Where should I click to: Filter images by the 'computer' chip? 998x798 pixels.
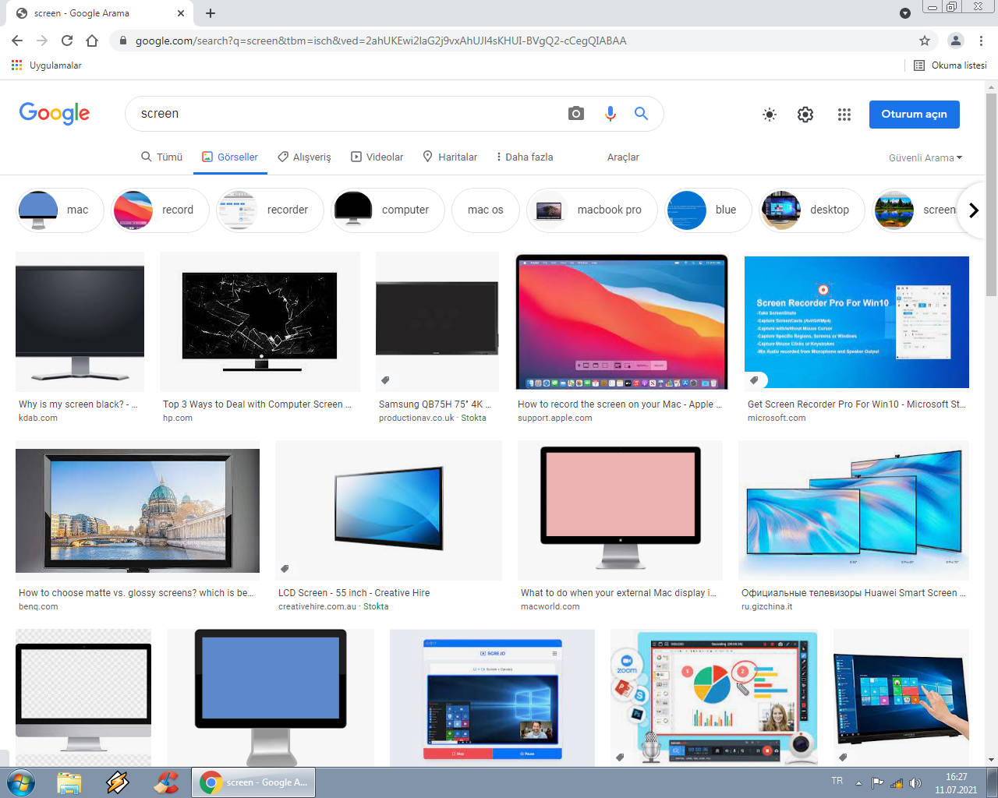tap(388, 210)
